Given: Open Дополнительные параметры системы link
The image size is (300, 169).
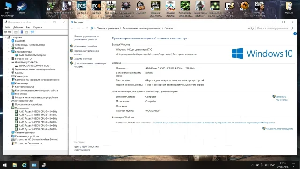Looking at the screenshot, I should (90, 65).
